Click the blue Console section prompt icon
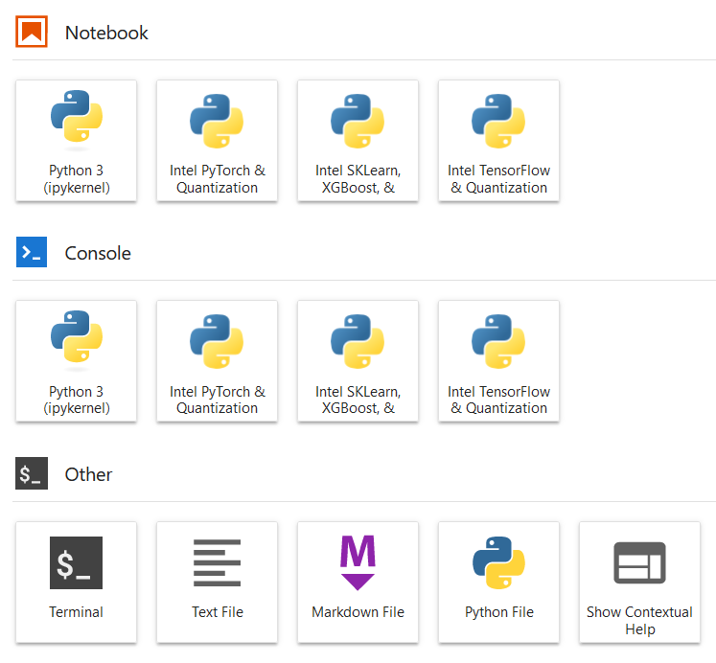Image resolution: width=716 pixels, height=663 pixels. 32,253
